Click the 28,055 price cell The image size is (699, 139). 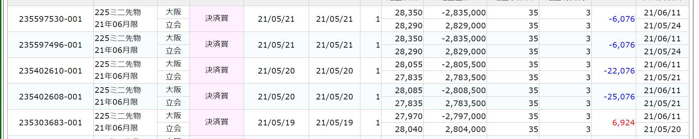(403, 64)
